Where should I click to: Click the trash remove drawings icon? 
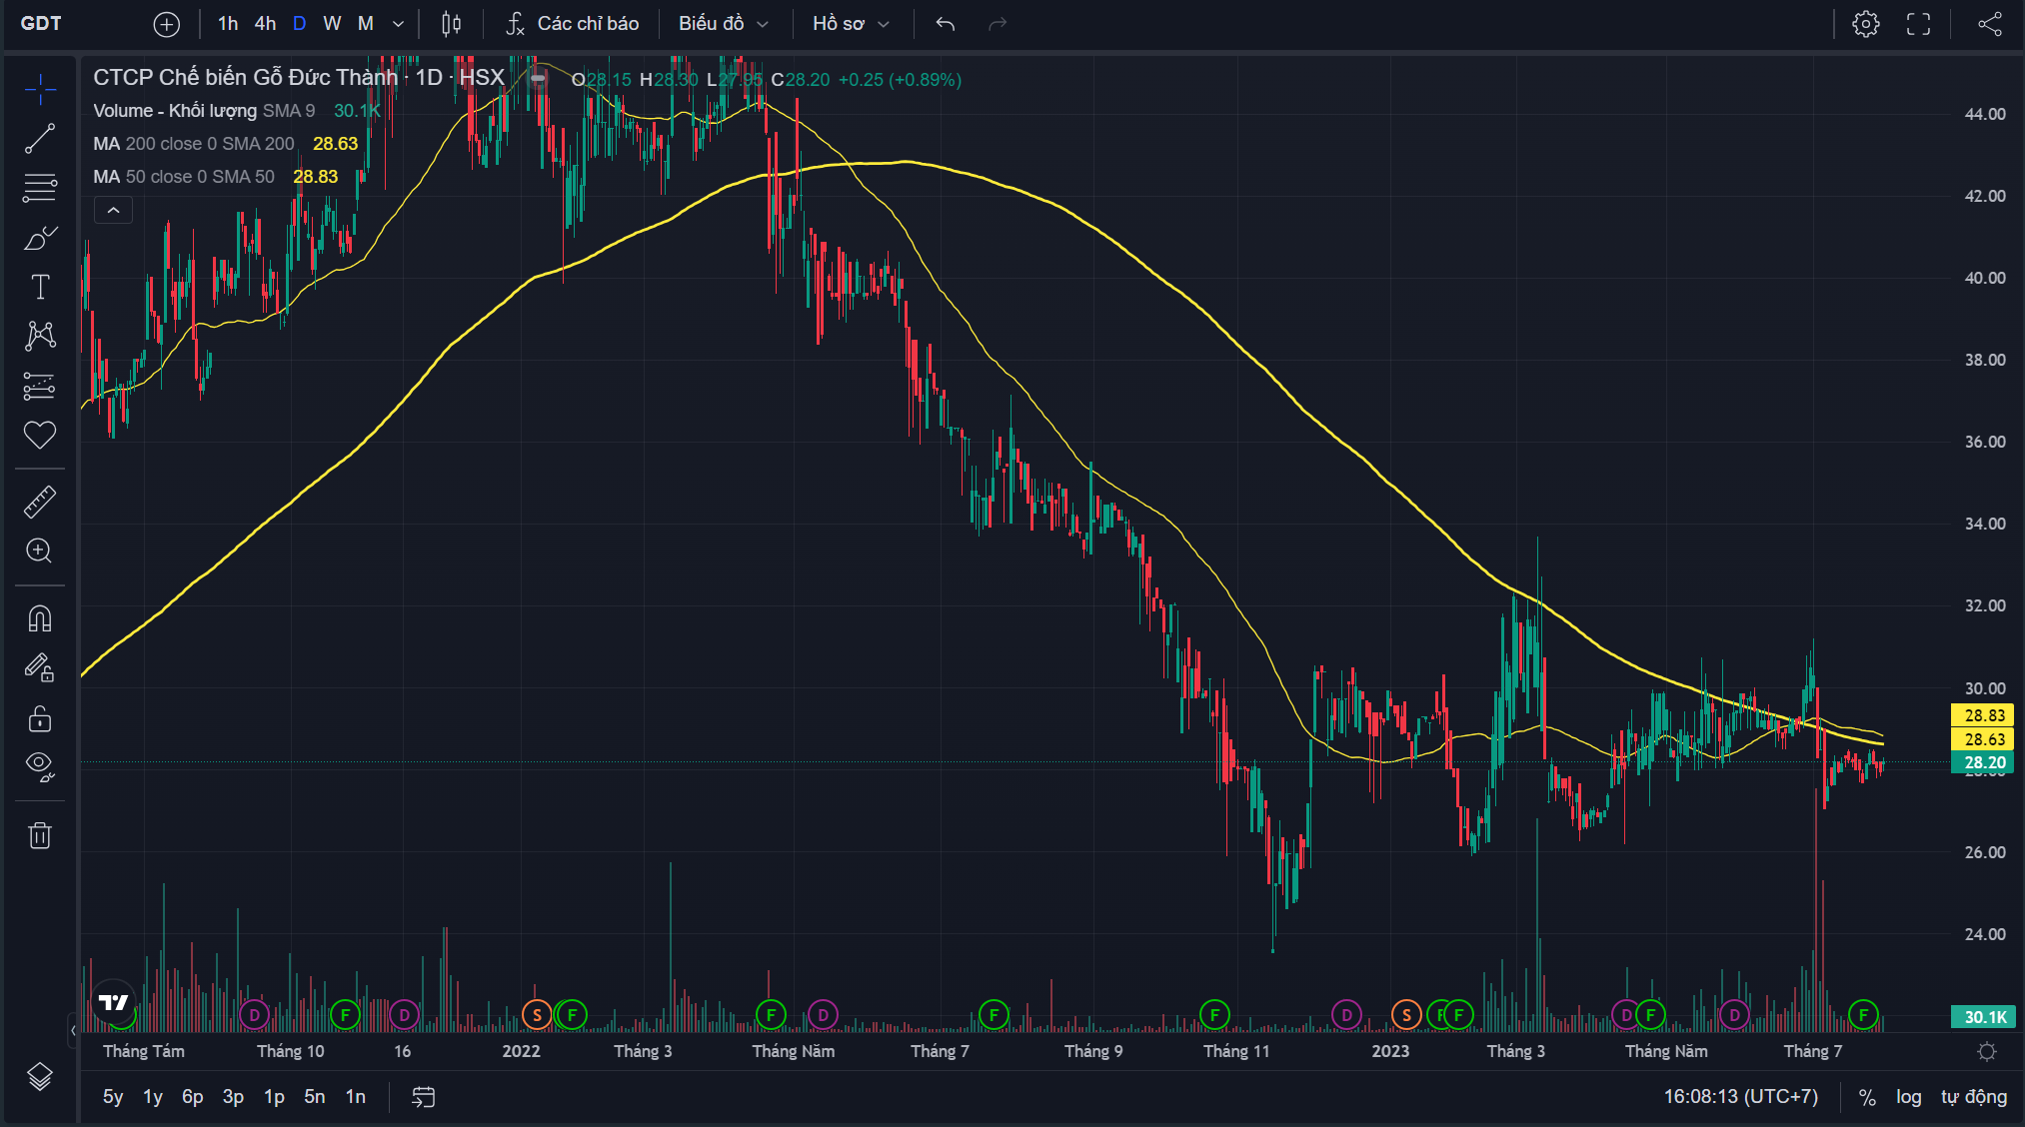click(x=40, y=835)
